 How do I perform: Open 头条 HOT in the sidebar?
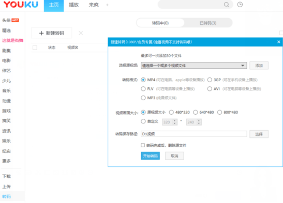click(10, 20)
